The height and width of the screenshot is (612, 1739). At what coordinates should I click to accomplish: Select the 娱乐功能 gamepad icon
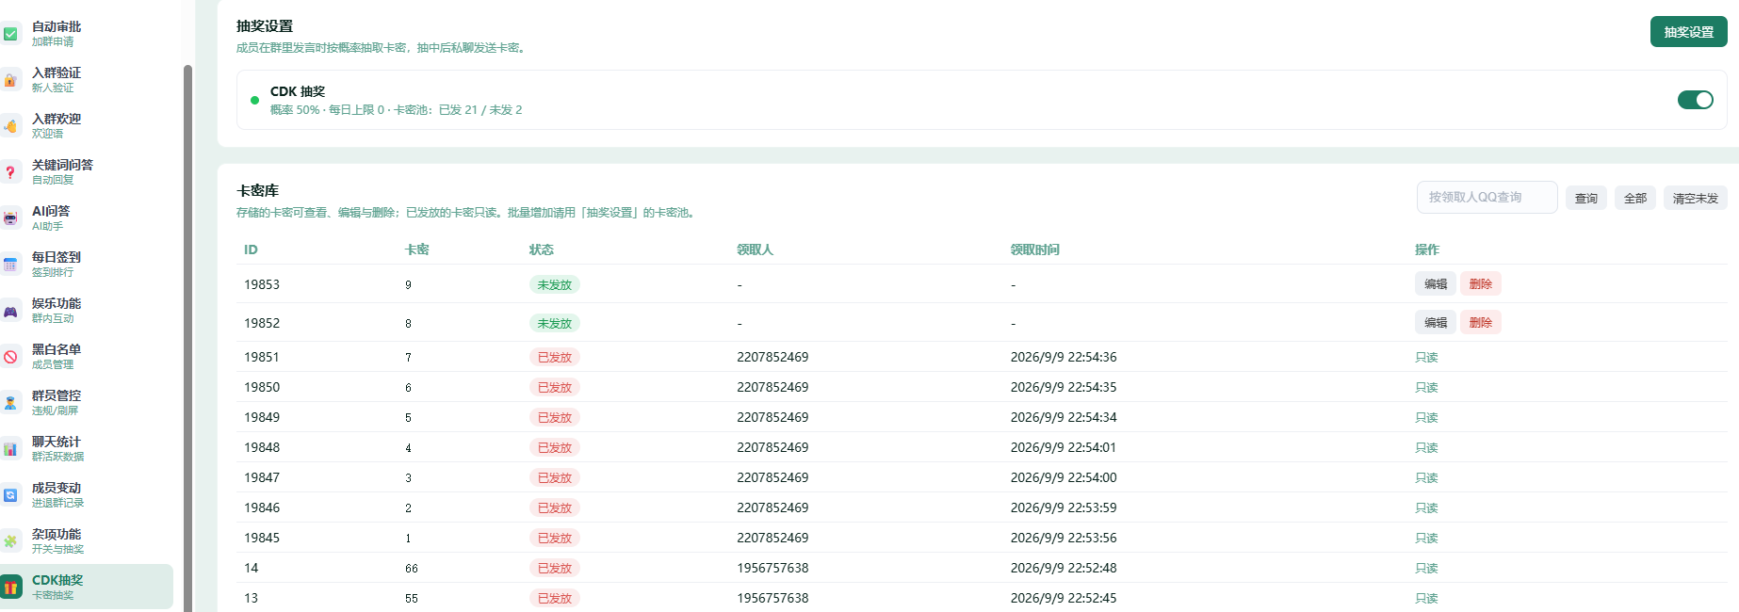point(10,311)
